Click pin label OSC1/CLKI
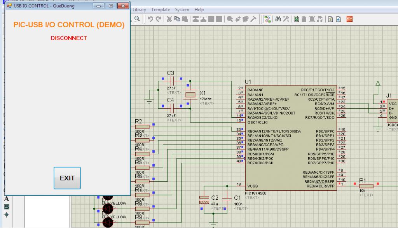Image resolution: width=398 pixels, height=228 pixels. [x=257, y=122]
